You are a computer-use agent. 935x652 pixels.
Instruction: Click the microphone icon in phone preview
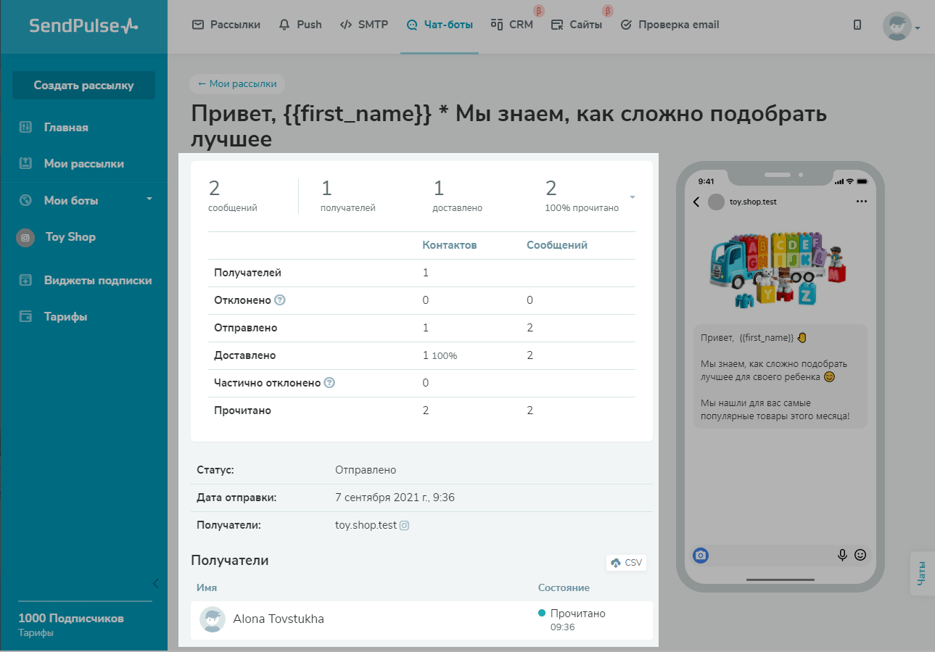click(x=842, y=555)
